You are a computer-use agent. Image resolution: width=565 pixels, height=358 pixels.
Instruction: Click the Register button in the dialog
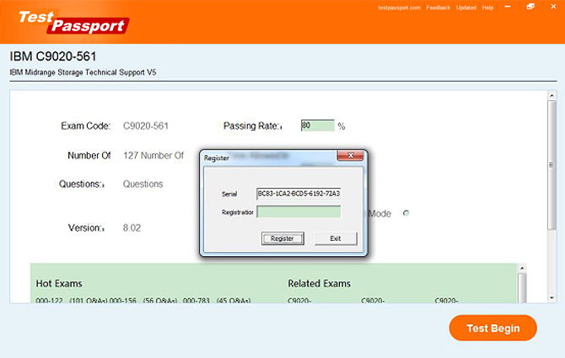click(282, 238)
